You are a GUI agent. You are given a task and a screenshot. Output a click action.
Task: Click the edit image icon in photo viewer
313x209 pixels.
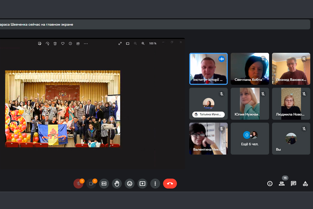click(40, 44)
